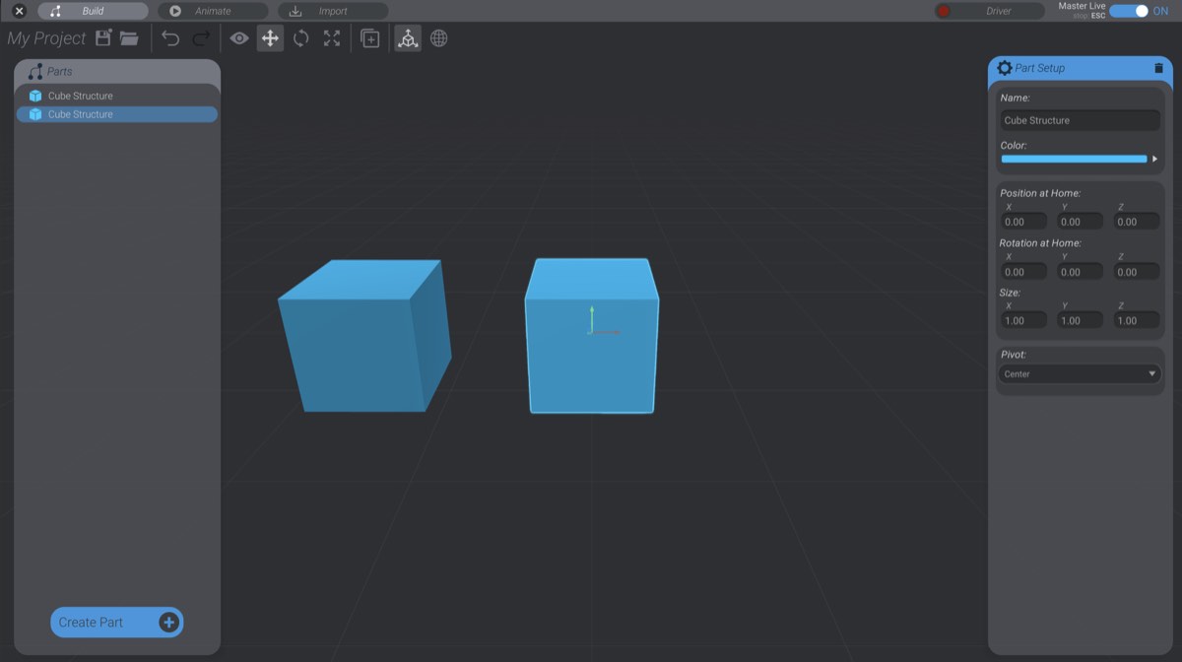1182x662 pixels.
Task: Toggle visibility with the eye icon
Action: point(238,37)
